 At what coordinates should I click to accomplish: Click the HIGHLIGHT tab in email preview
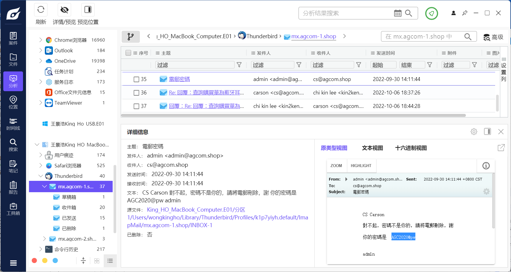[x=361, y=166]
